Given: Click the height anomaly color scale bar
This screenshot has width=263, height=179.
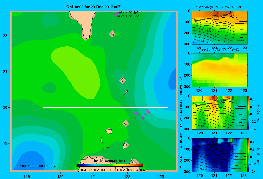Looking at the screenshot, I should click(x=110, y=165).
